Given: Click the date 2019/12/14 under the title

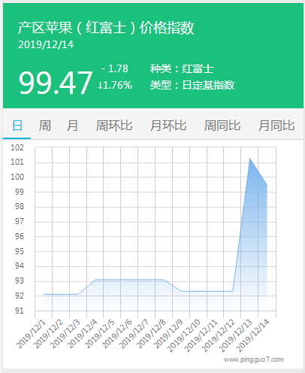Looking at the screenshot, I should click(46, 44).
